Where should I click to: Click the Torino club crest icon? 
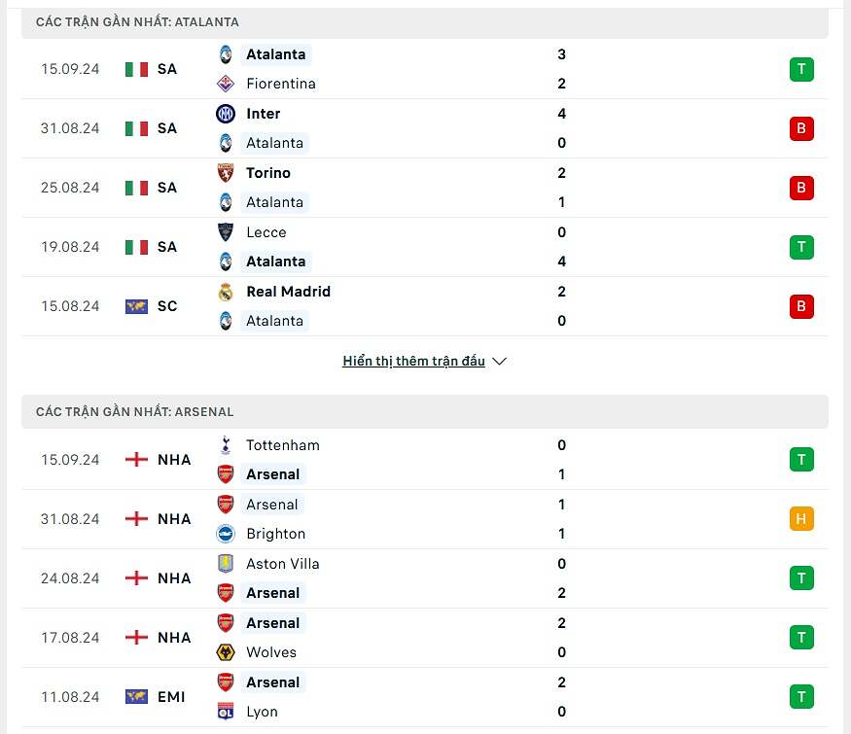(226, 173)
